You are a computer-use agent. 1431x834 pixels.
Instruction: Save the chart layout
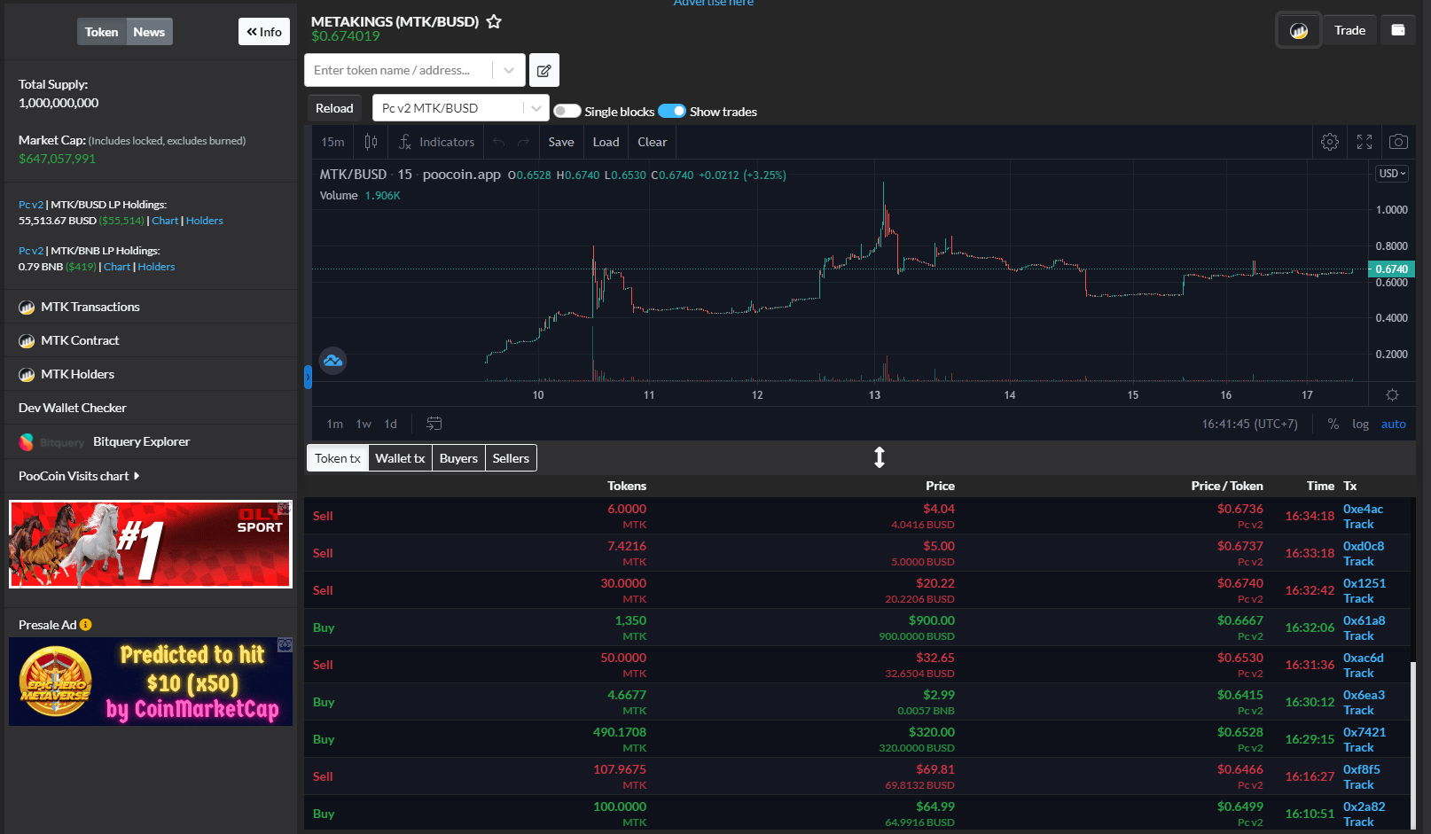[561, 142]
